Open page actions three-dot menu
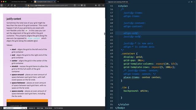Image resolution: width=196 pixels, height=110 pixels. [x=79, y=5]
